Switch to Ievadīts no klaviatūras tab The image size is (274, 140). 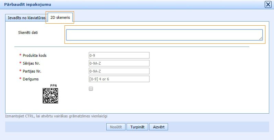(x=26, y=17)
